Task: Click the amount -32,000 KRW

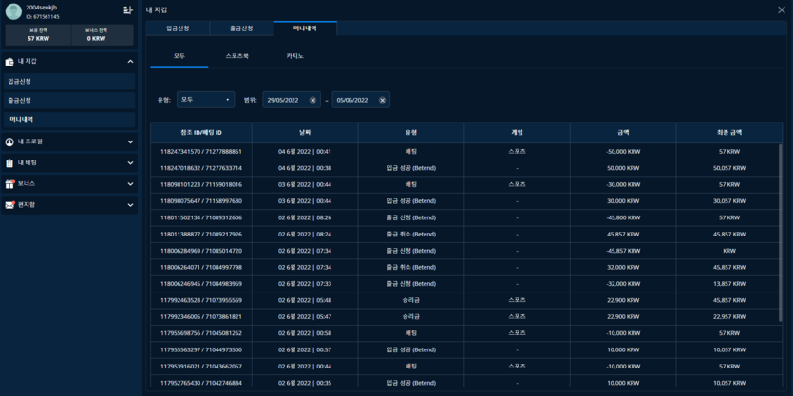Action: pyautogui.click(x=623, y=284)
